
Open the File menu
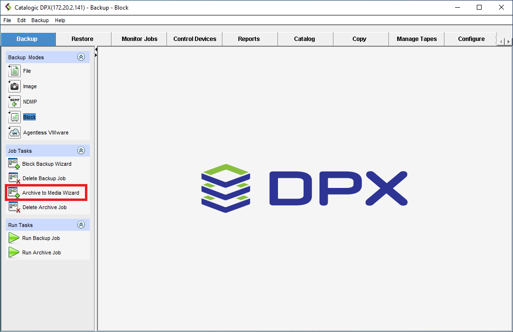click(7, 20)
